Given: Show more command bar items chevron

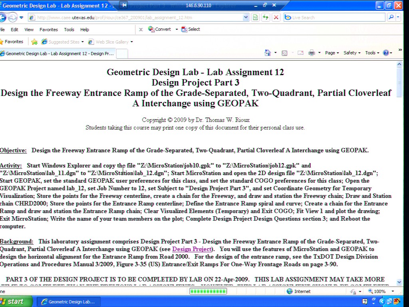Looking at the screenshot, I should tap(400, 50).
